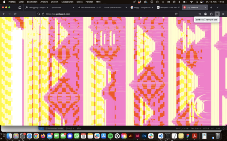Screen dimensions: 227x141
Task: Open a new tab with the plus button
Action: point(211,8)
